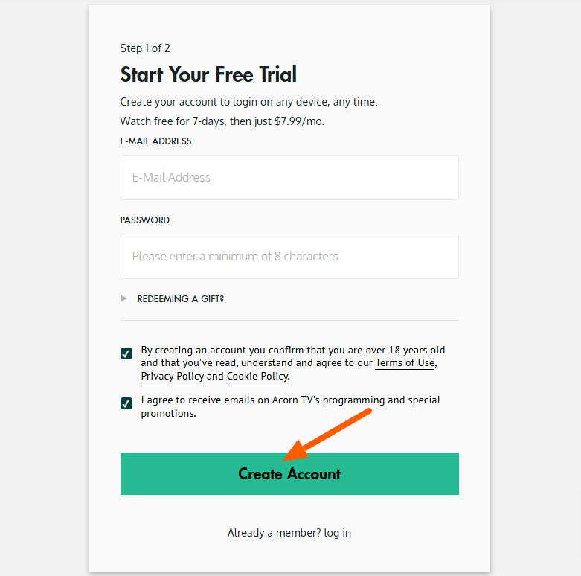This screenshot has height=576, width=581.
Task: Focus the Password input field
Action: (289, 256)
